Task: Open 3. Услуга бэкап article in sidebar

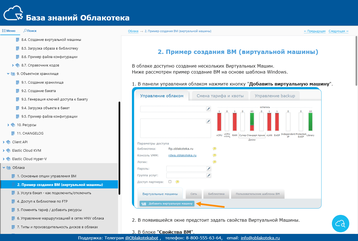Action: pos(54,193)
